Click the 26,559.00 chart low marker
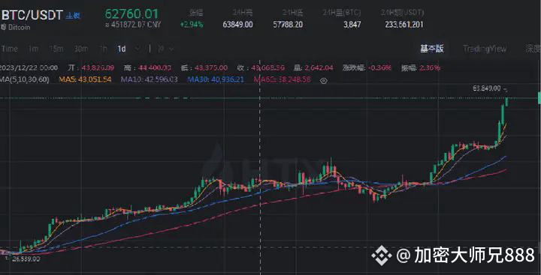 pos(26,259)
